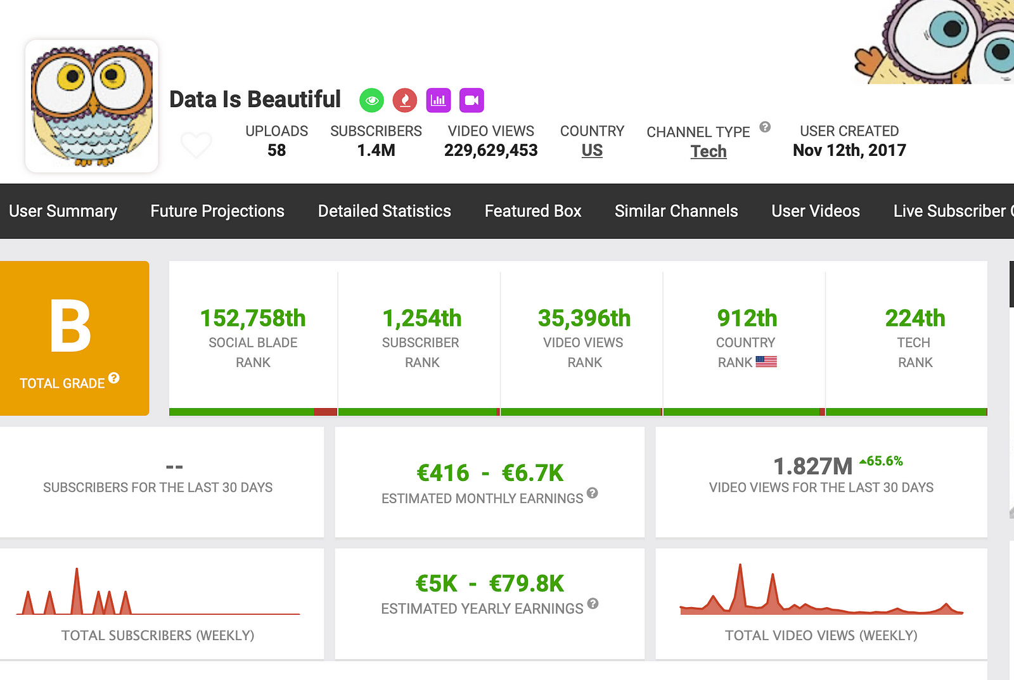The height and width of the screenshot is (680, 1014).
Task: Click the purple video camera icon
Action: [472, 100]
